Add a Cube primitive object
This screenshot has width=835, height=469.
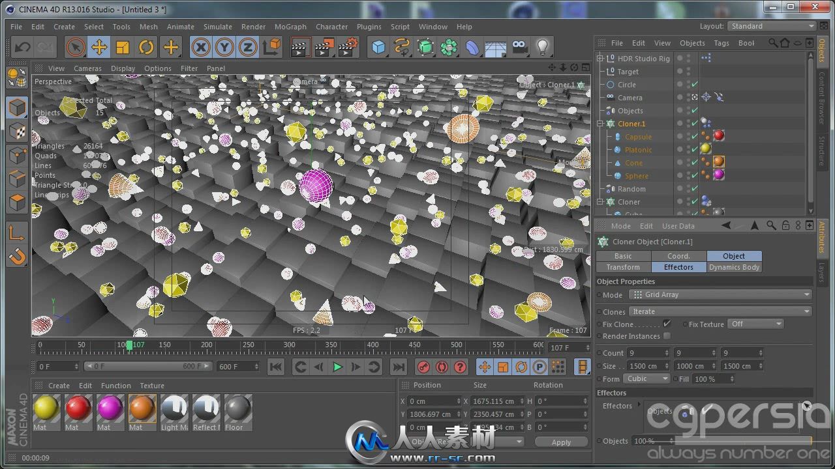point(378,47)
